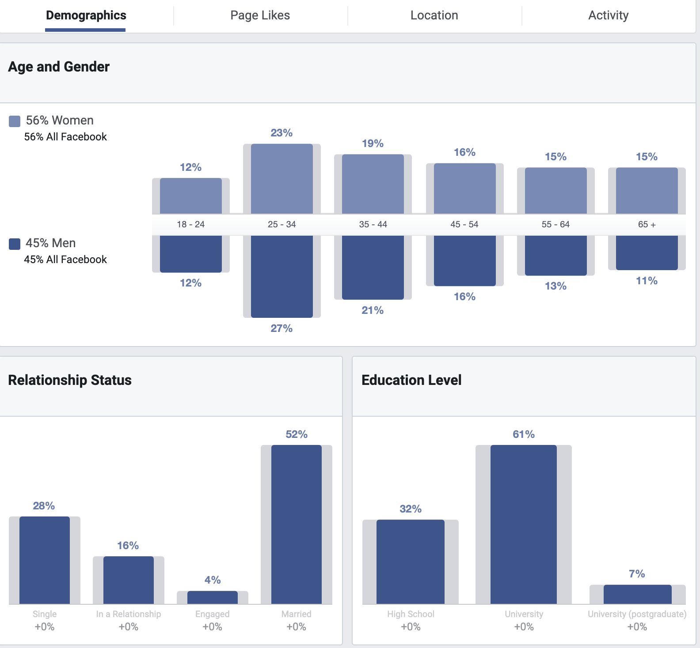
Task: Click the 55 - 64 age label
Action: point(556,224)
